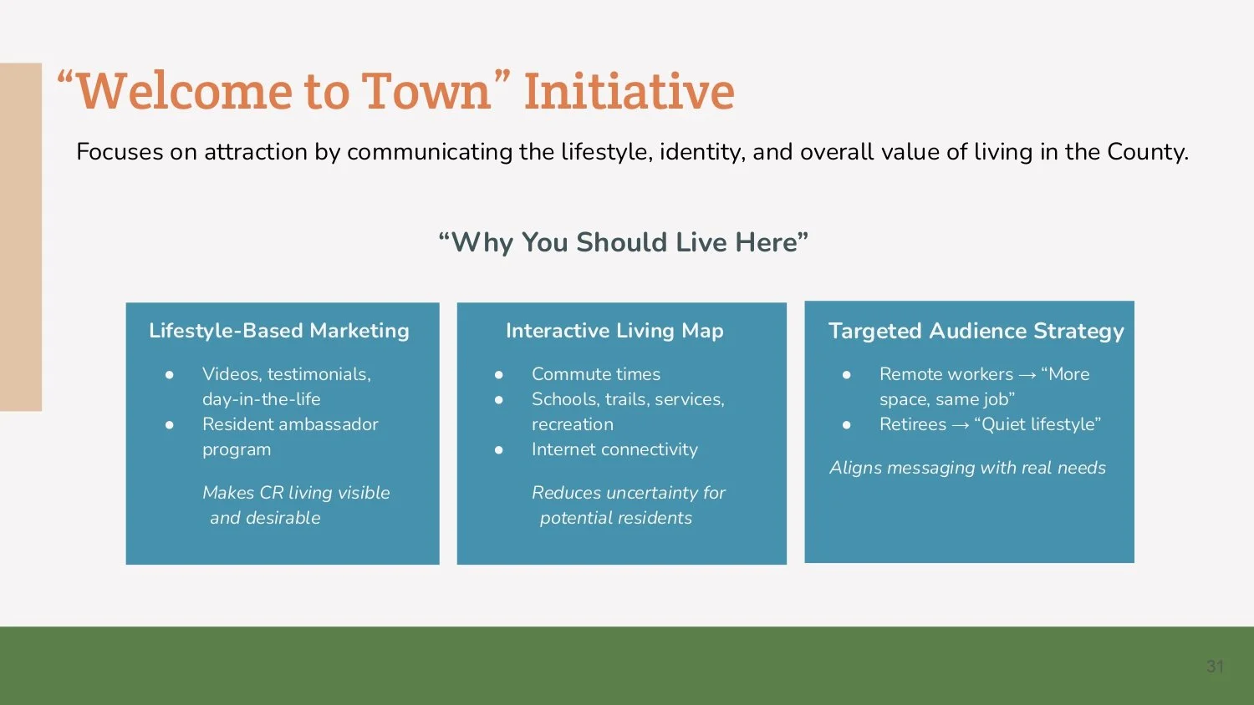Click the "Internet connectivity" bullet point

614,449
